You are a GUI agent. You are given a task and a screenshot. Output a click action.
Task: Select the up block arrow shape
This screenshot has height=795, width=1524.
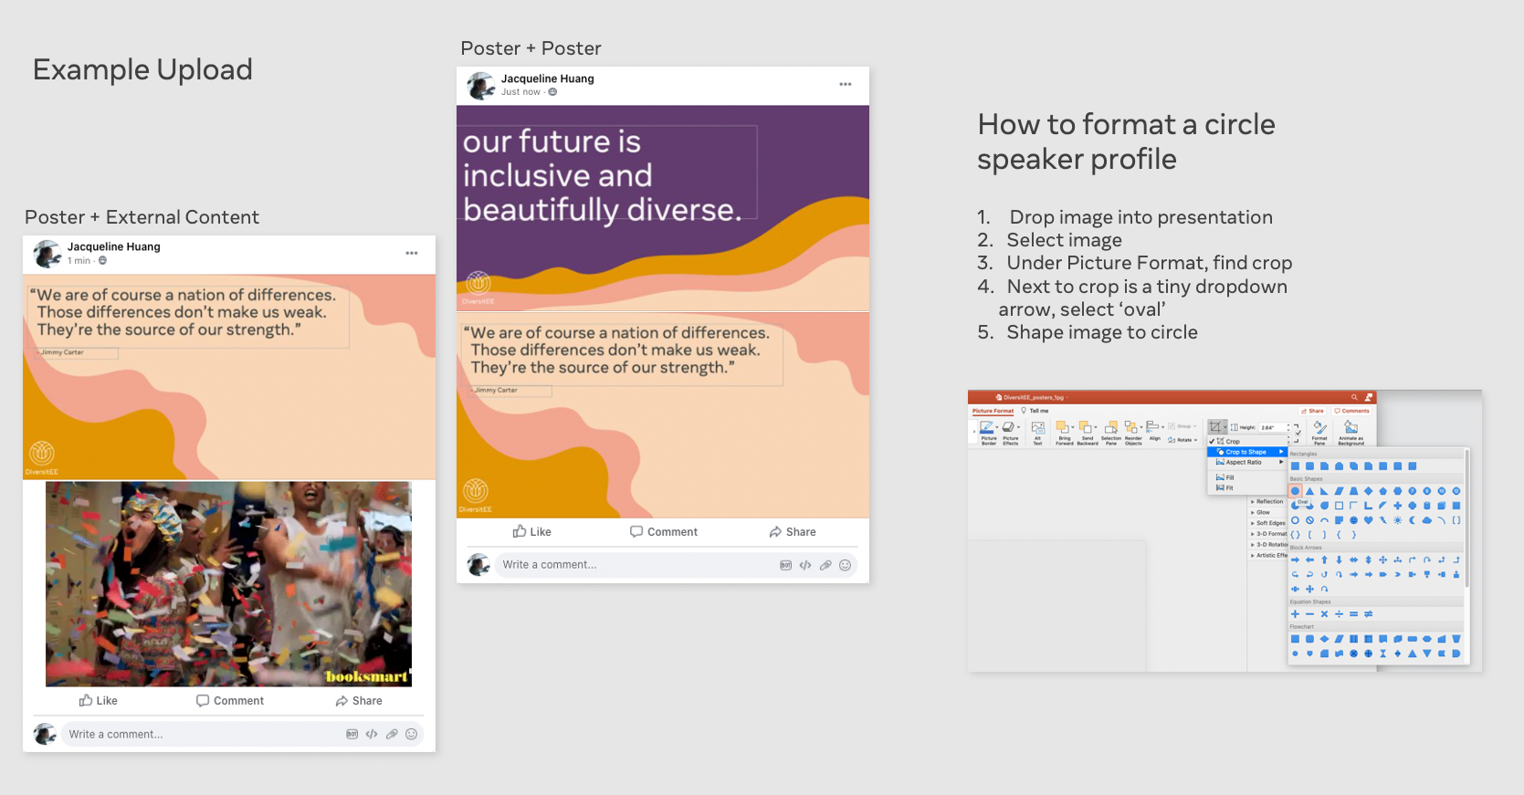coord(1324,560)
